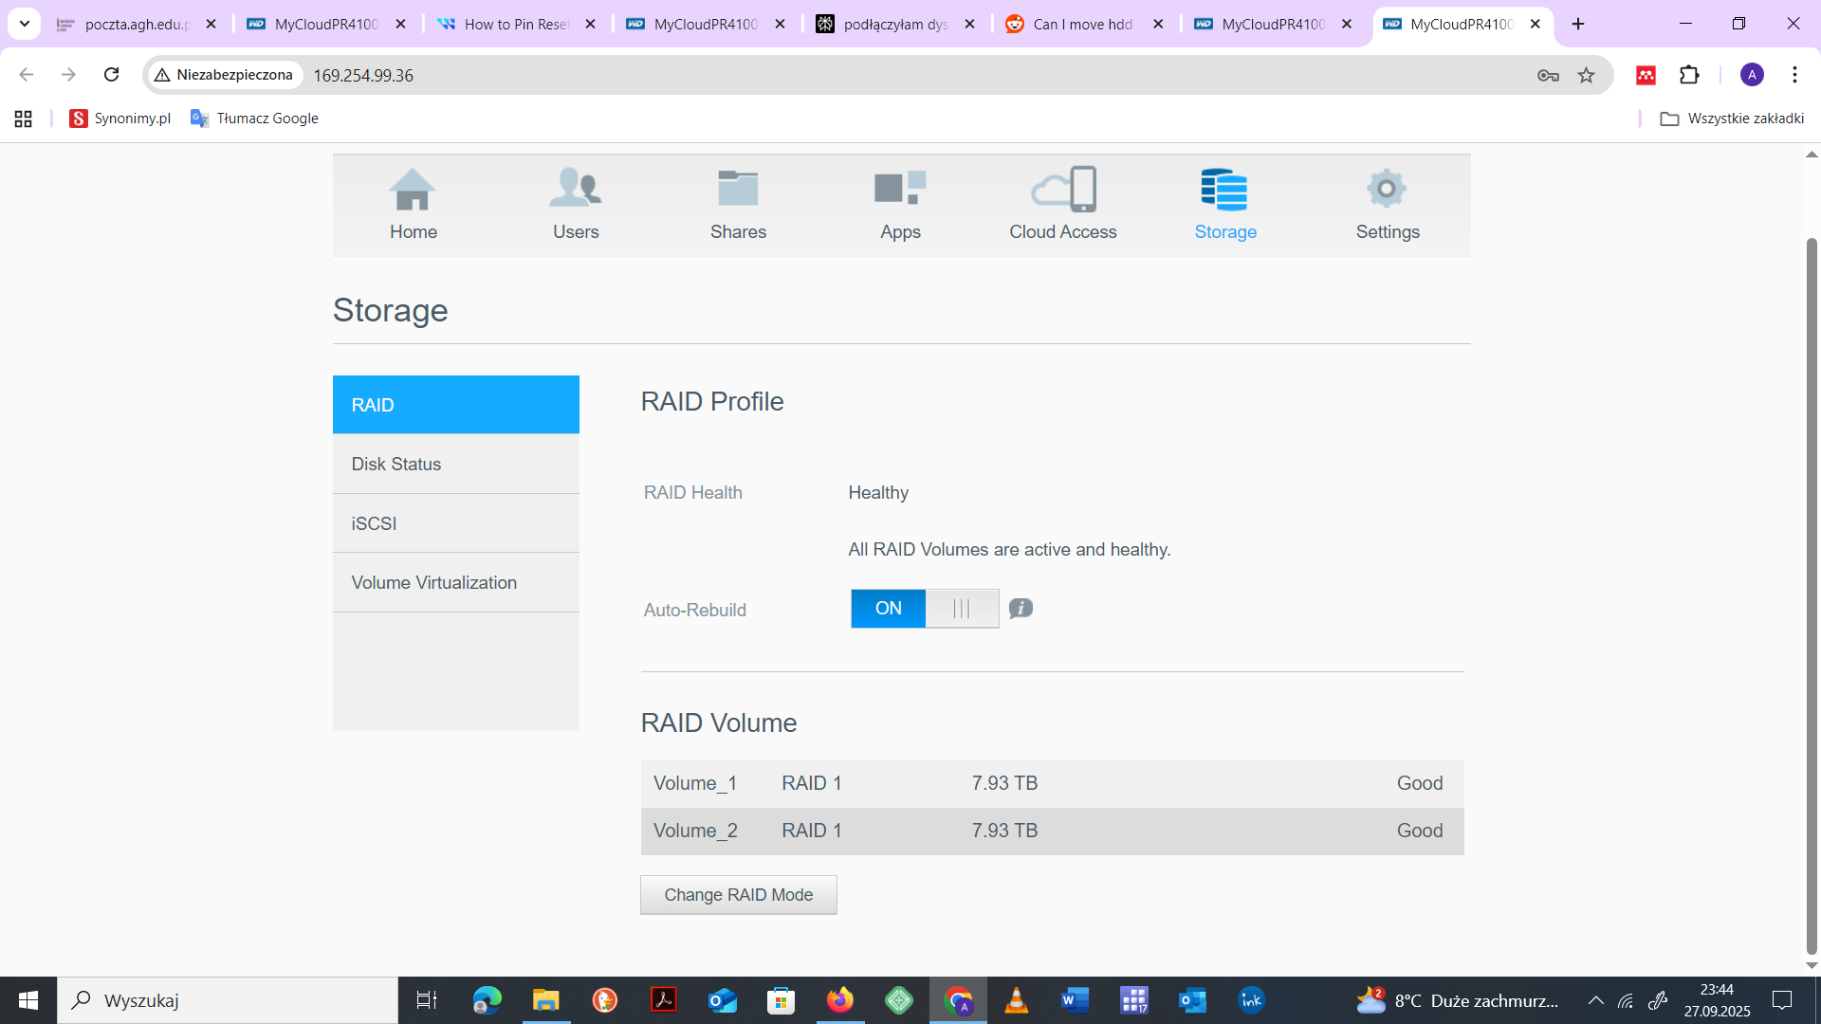Open the Wszystkie zakładki bookmarks folder

(x=1732, y=119)
